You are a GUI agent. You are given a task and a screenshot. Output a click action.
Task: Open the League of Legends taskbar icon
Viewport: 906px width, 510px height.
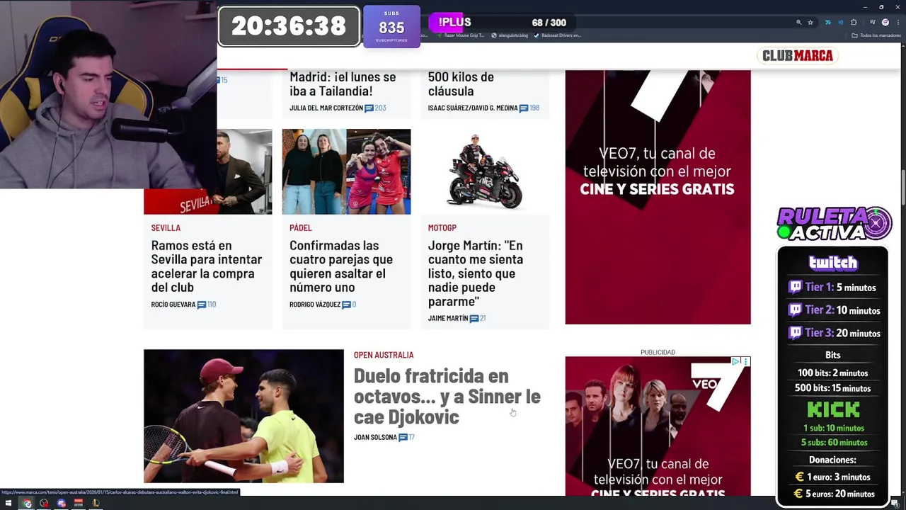(96, 503)
